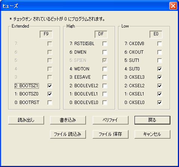Click the 読み出し (read) button

26,120
